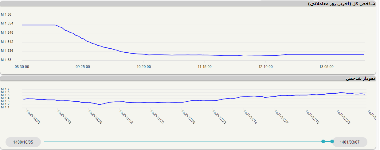Click the M 1.56 y-axis label
380x150 pixels.
(6, 15)
